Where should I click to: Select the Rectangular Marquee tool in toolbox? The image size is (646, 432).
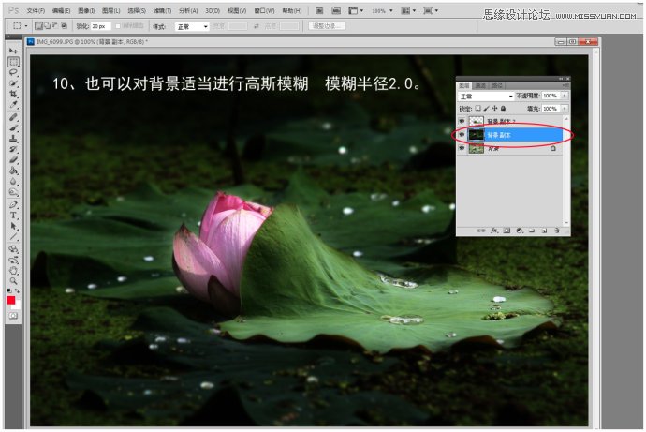[x=13, y=62]
